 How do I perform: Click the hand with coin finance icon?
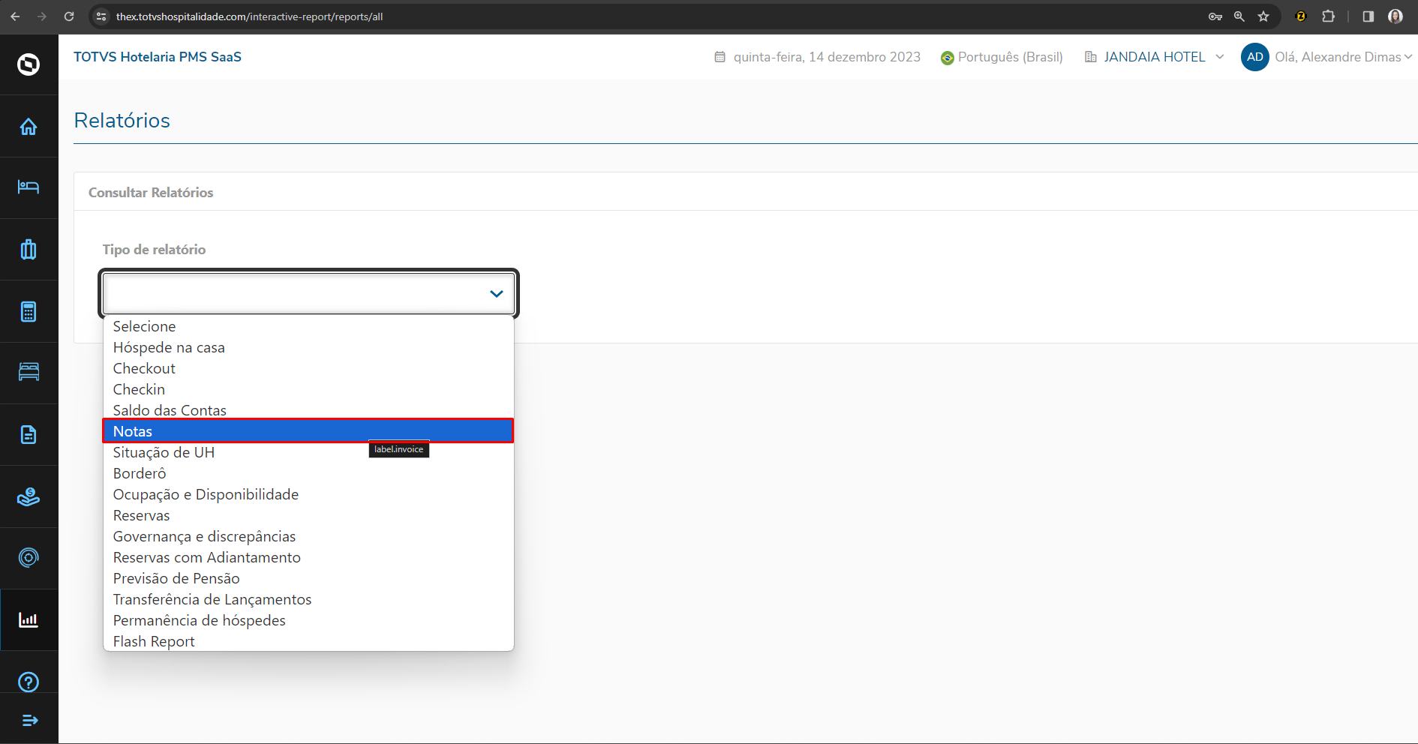point(29,496)
